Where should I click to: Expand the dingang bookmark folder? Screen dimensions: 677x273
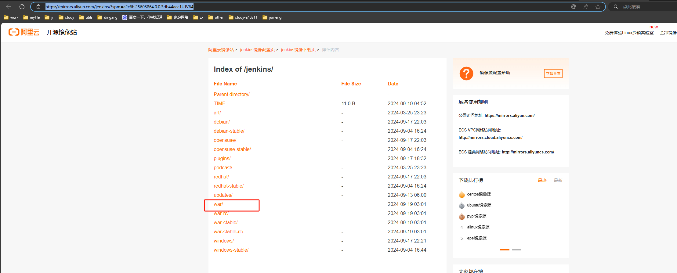[x=107, y=17]
